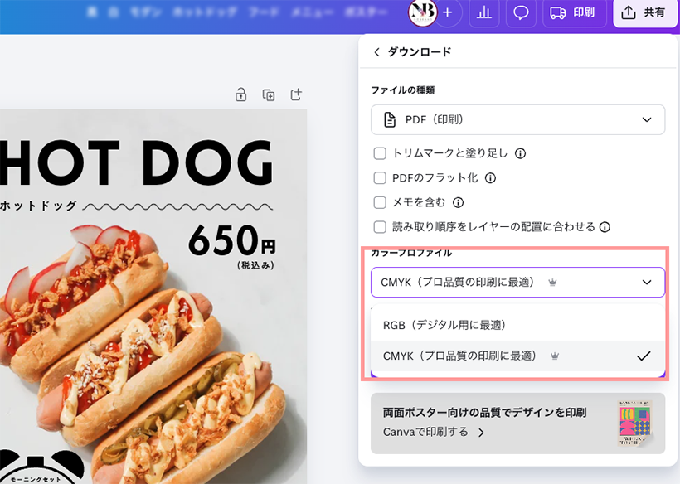Image resolution: width=680 pixels, height=484 pixels.
Task: Go back from ダウンロード panel
Action: (x=377, y=52)
